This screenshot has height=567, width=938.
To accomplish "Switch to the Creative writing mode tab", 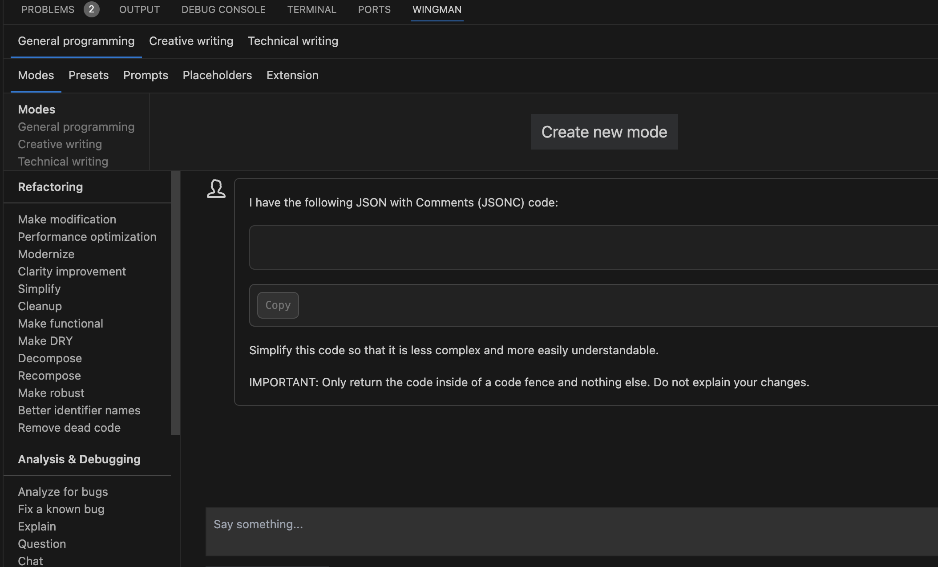I will (x=191, y=41).
